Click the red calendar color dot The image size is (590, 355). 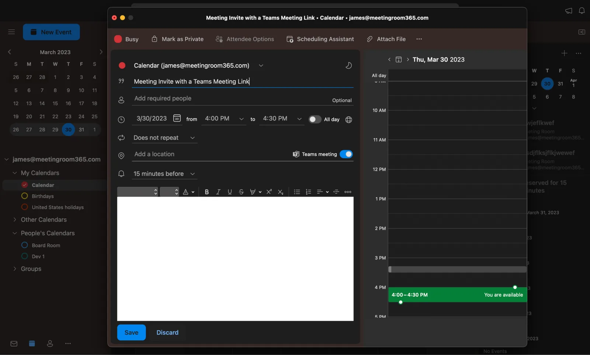tap(122, 65)
